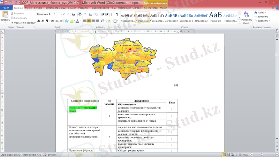
Task: Click the Change Styles (Изменить стили) icon
Action: coord(246,17)
